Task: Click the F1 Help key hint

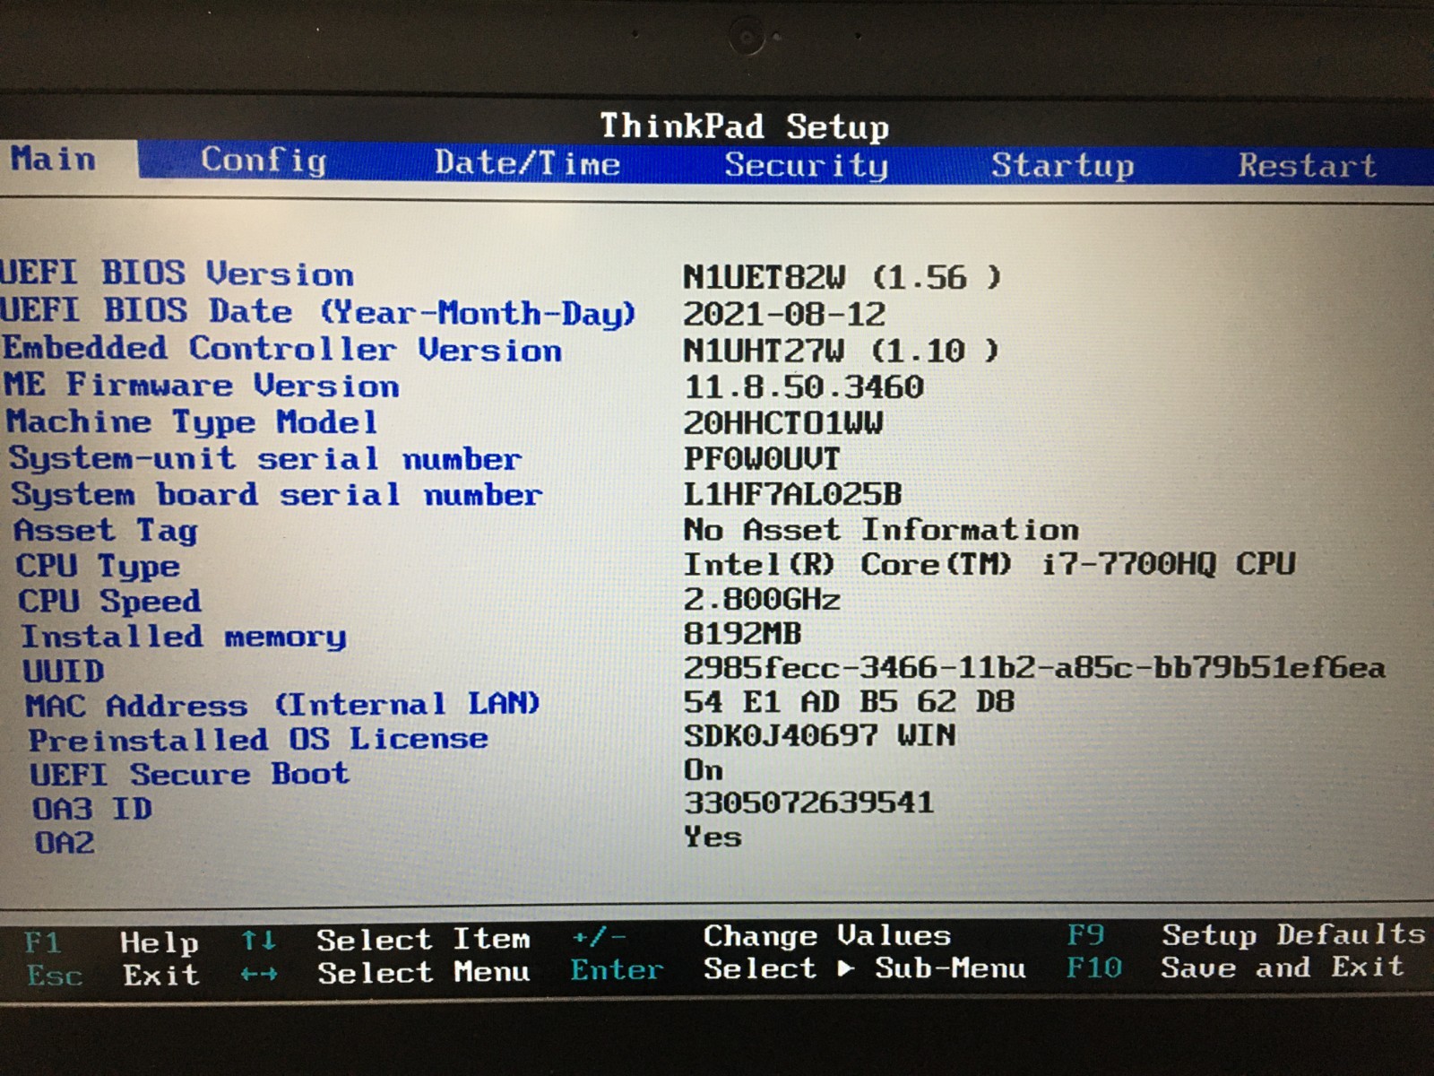Action: [111, 942]
